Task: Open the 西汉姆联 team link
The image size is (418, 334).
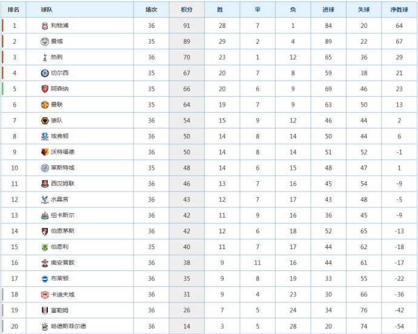Action: (62, 184)
